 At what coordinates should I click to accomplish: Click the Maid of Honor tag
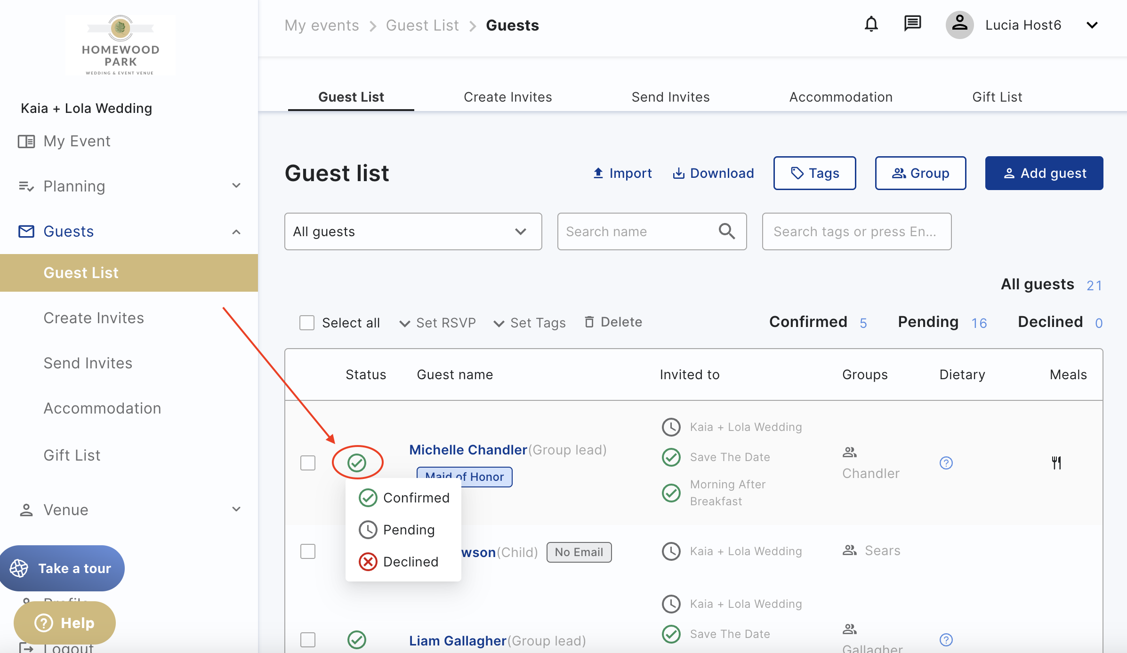pyautogui.click(x=464, y=477)
